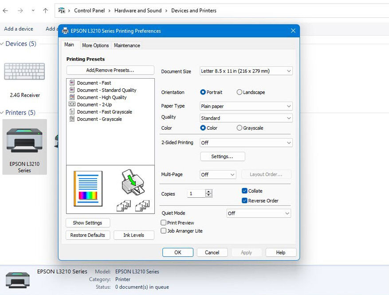Select the Document - High Quality preset icon
Screen dimensions: 389x295
(x=72, y=97)
